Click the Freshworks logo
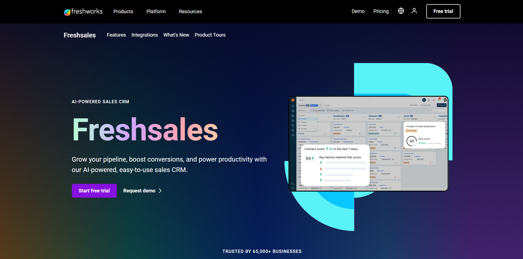Image resolution: width=523 pixels, height=259 pixels. tap(83, 12)
